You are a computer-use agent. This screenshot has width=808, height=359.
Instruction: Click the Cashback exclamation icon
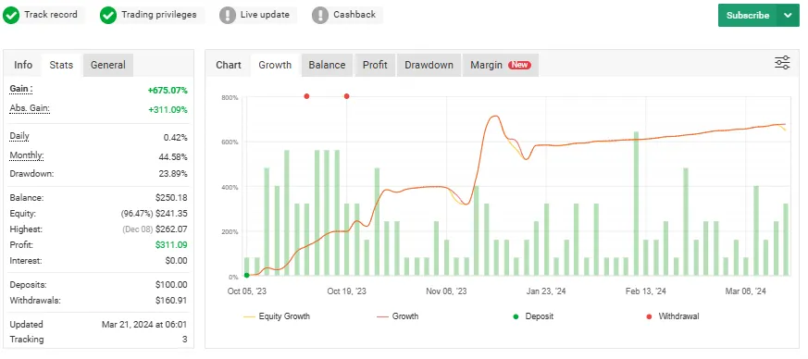tap(320, 15)
